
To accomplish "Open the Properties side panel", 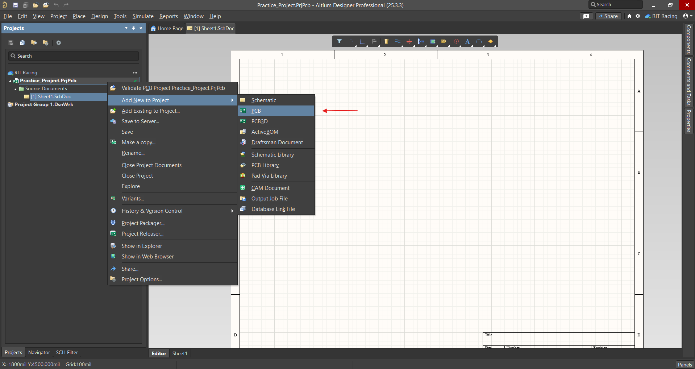I will click(688, 121).
